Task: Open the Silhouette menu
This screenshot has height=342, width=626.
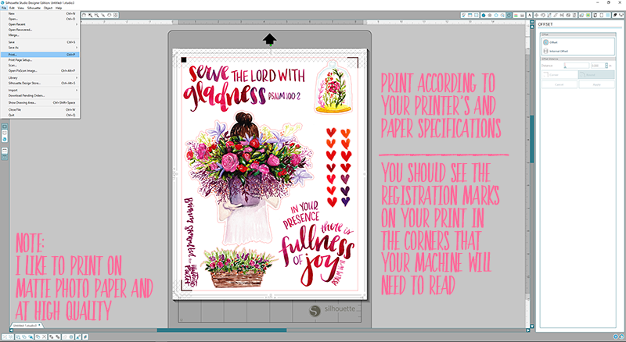Action: click(x=34, y=8)
